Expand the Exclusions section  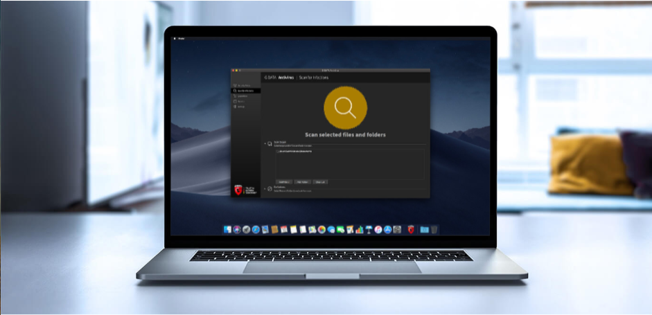click(265, 189)
